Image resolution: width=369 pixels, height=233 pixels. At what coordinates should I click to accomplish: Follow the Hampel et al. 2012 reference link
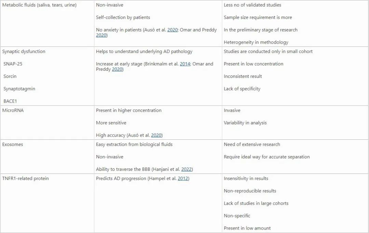click(x=183, y=179)
